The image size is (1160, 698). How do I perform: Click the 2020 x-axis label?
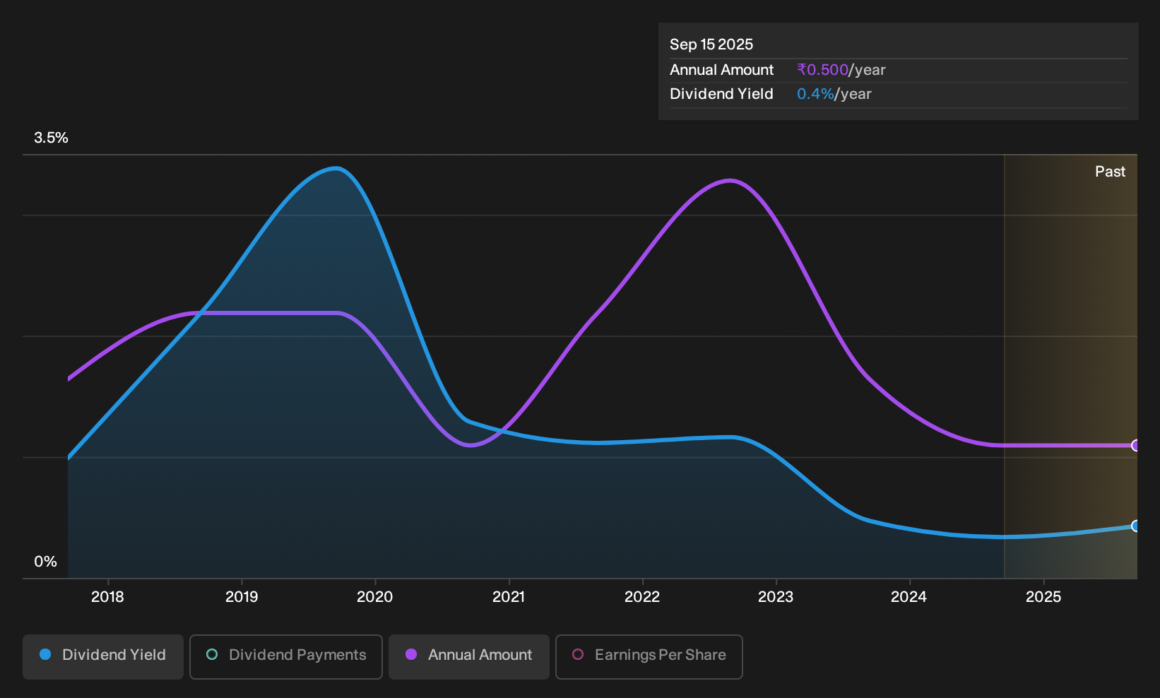pos(375,597)
